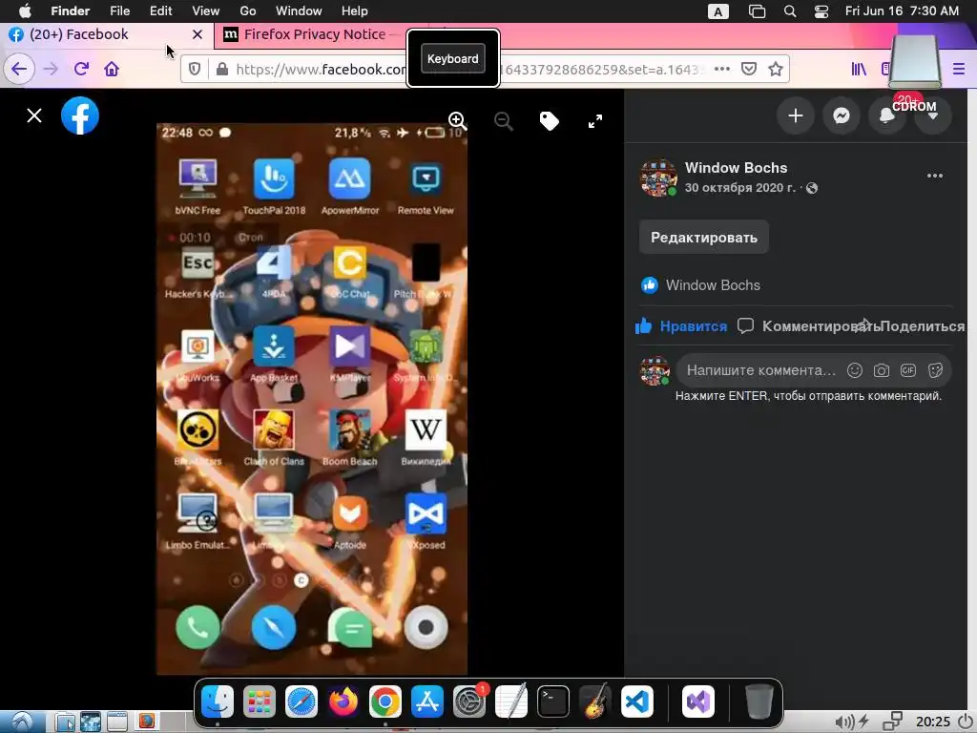Open the Window menu

point(299,10)
